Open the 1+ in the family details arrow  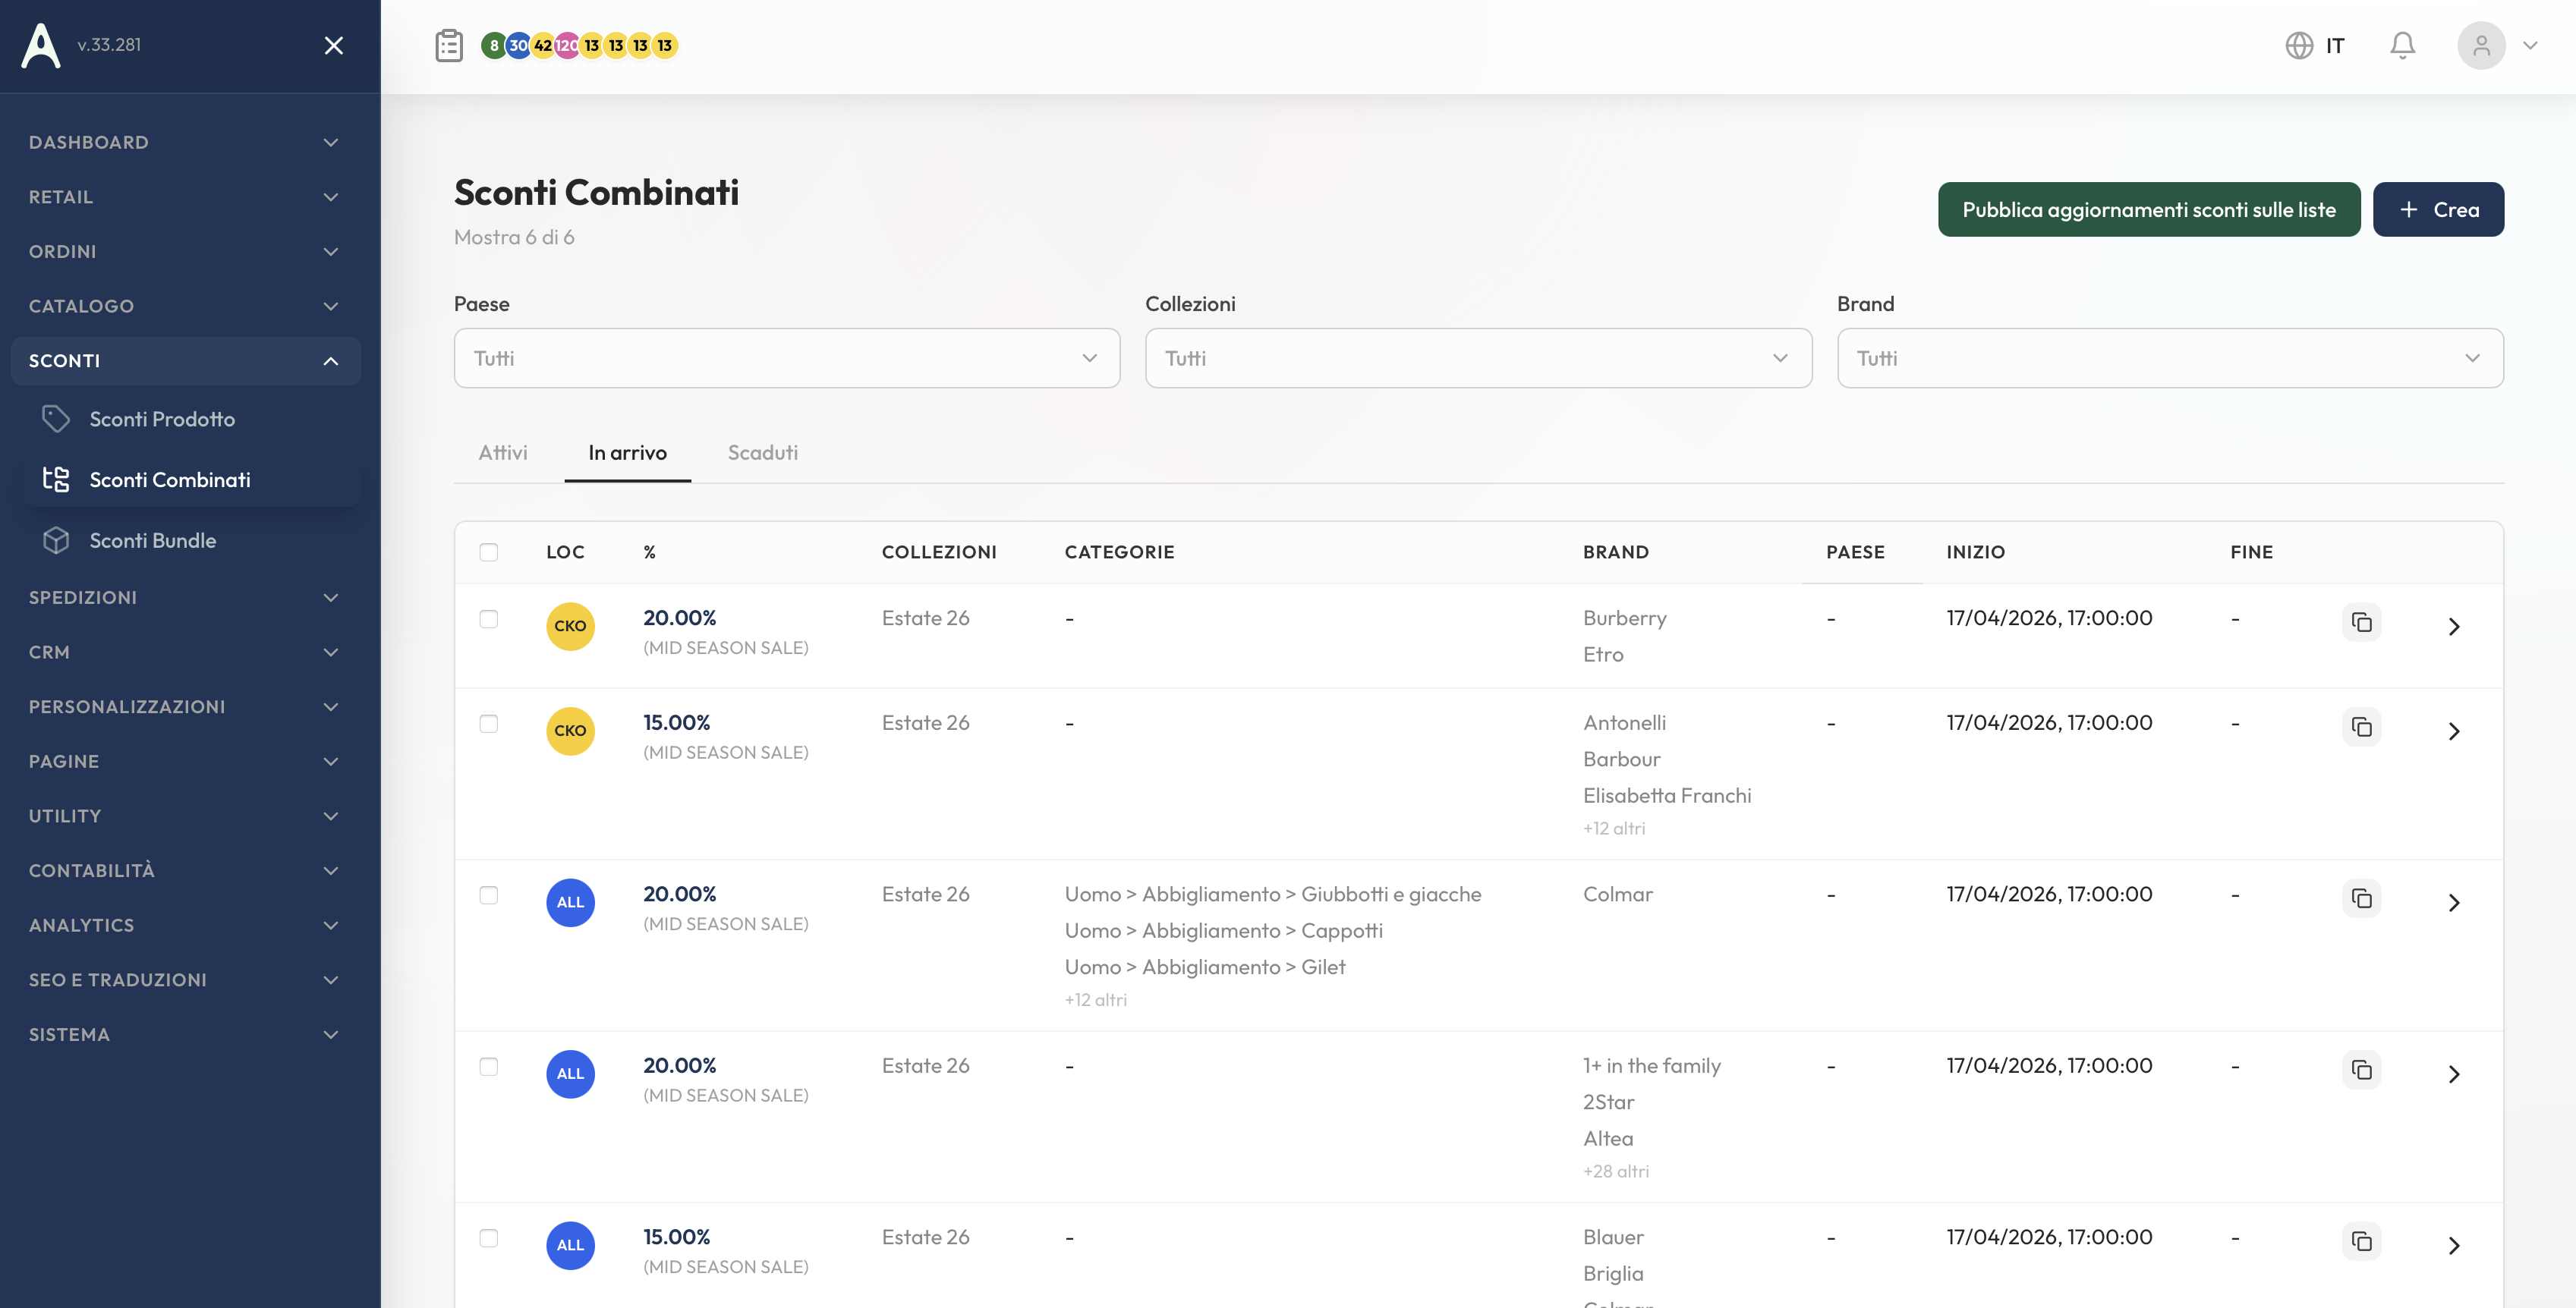pyautogui.click(x=2454, y=1074)
